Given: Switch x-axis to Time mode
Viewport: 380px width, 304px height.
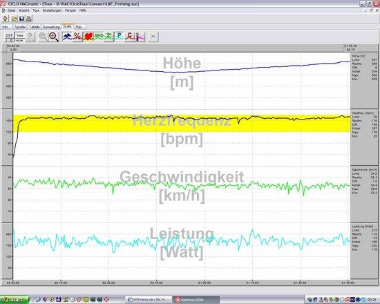Looking at the screenshot, I should [x=19, y=37].
